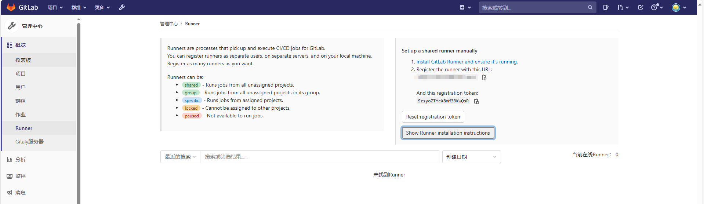Select 作业 in the sidebar

point(21,114)
